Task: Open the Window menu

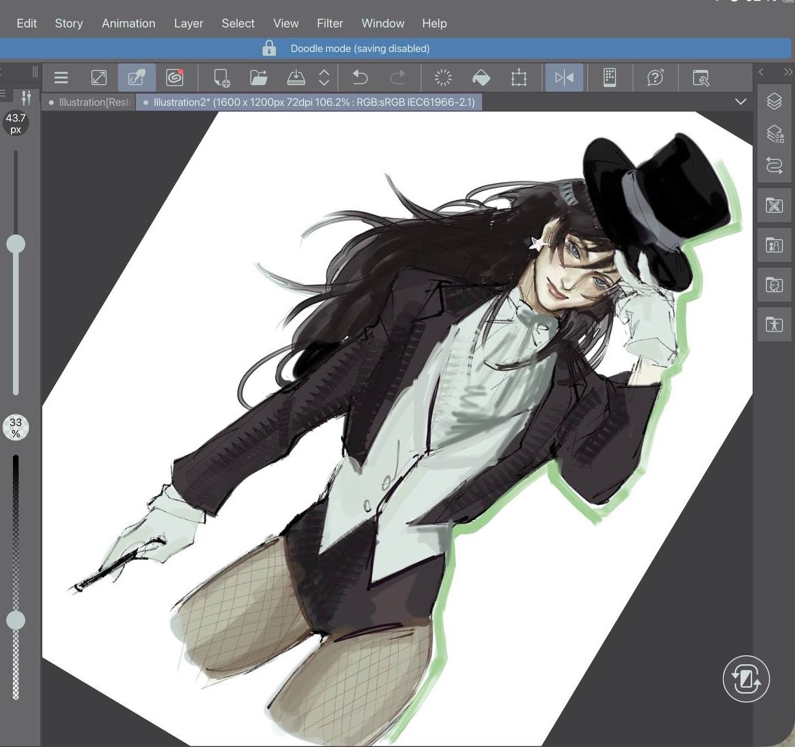Action: pyautogui.click(x=383, y=23)
